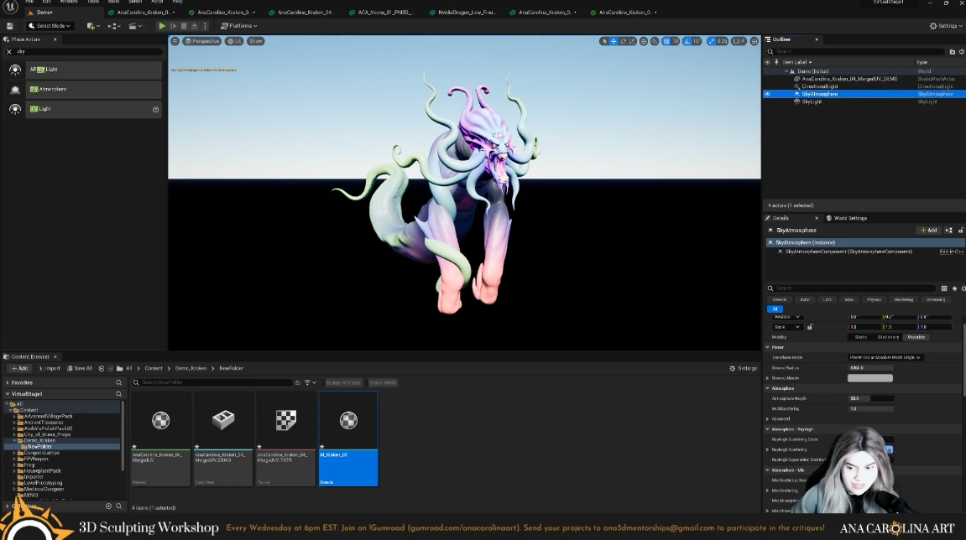
Task: Open the viewport Show menu
Action: point(256,41)
